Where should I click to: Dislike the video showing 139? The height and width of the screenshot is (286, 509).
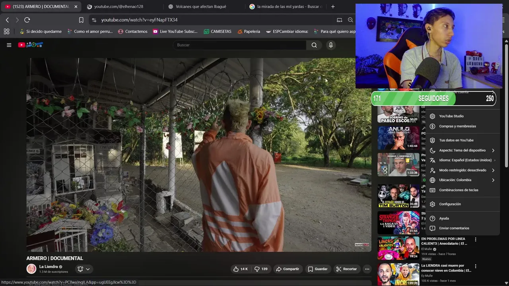(261, 269)
